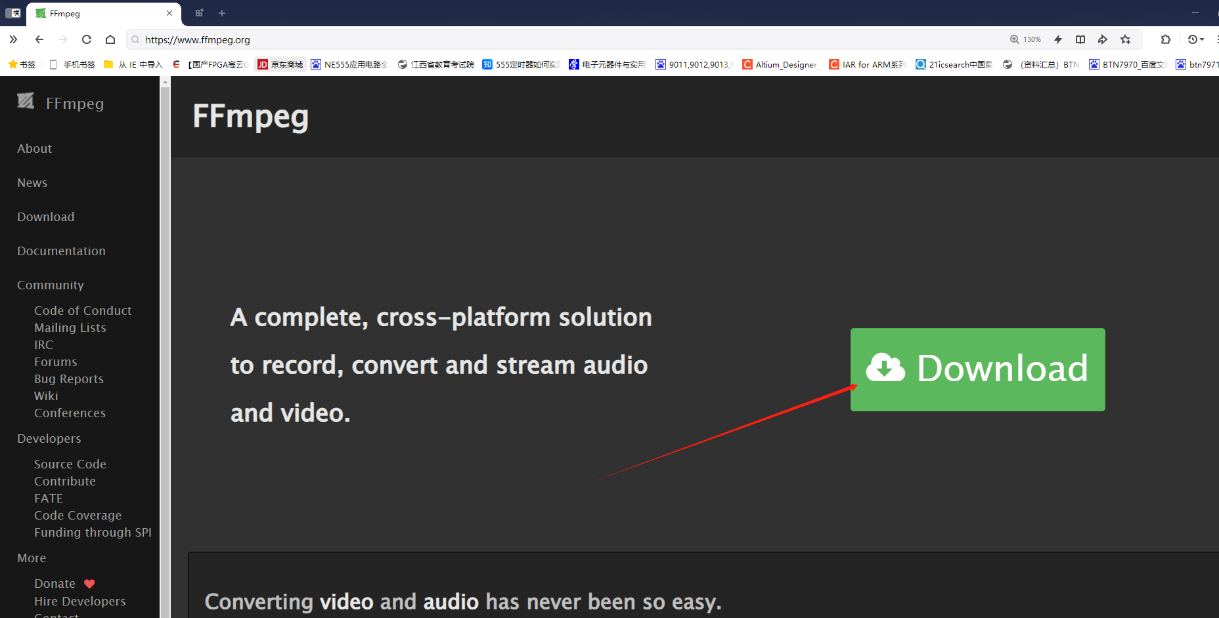The image size is (1219, 618).
Task: Open the 书签 bookmarks star item
Action: pyautogui.click(x=22, y=64)
